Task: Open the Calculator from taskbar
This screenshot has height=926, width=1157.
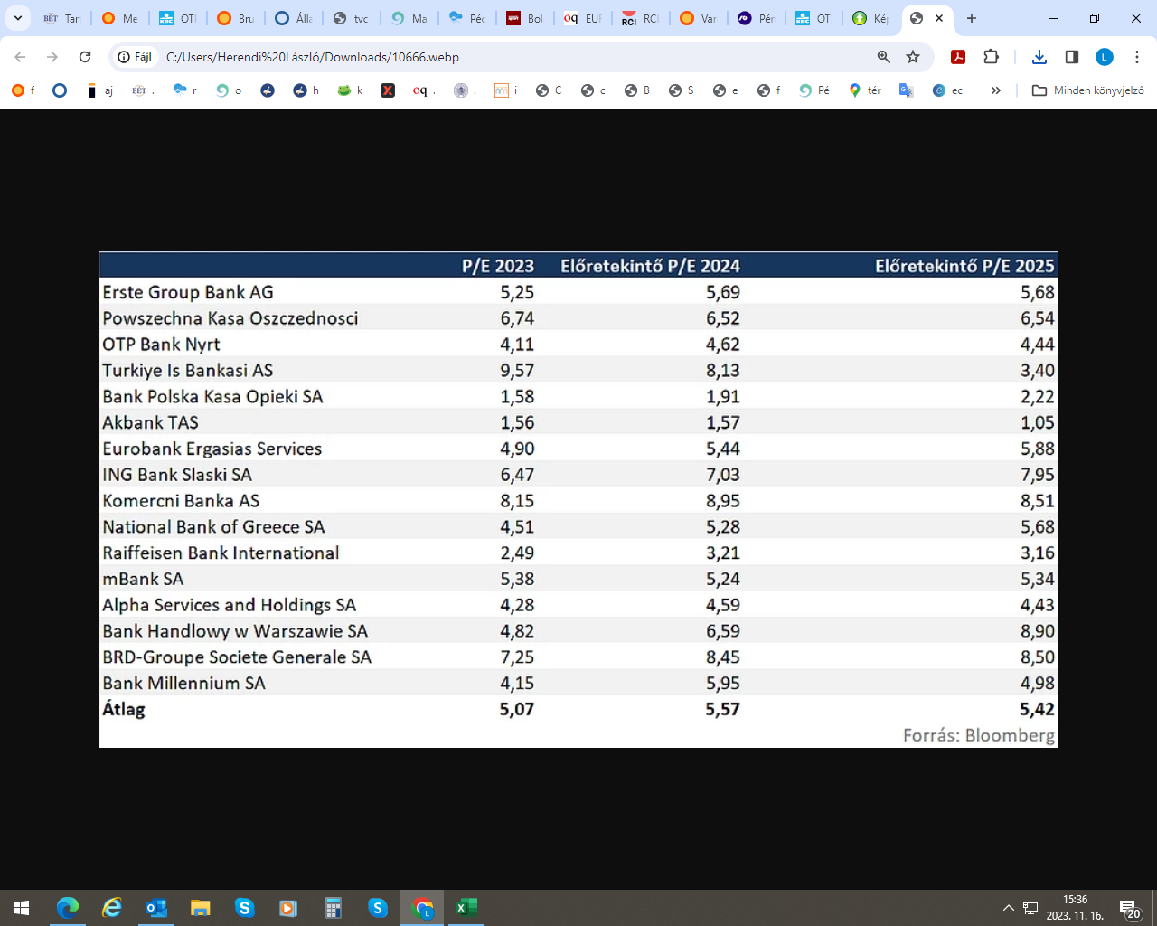Action: tap(334, 908)
